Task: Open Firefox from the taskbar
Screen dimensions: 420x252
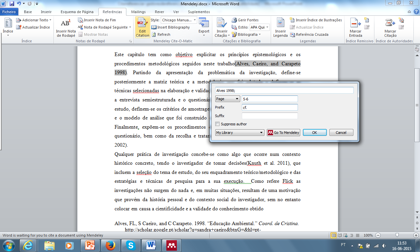Action: point(111,245)
